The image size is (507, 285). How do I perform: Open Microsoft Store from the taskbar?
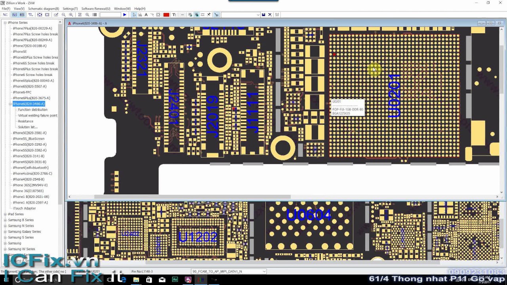click(x=149, y=280)
